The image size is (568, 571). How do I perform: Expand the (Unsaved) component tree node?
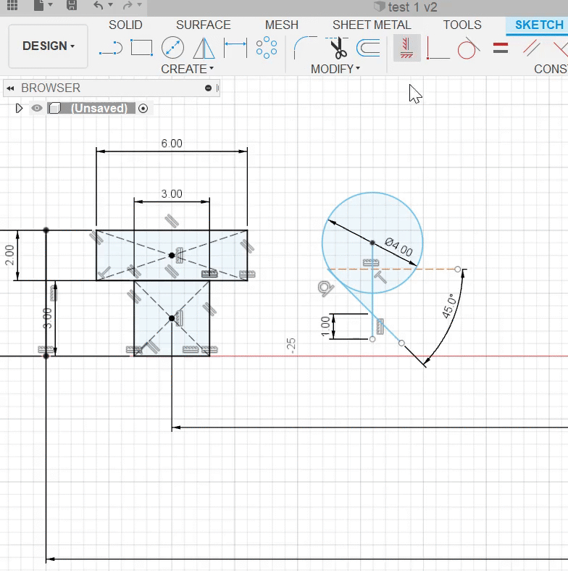(19, 108)
